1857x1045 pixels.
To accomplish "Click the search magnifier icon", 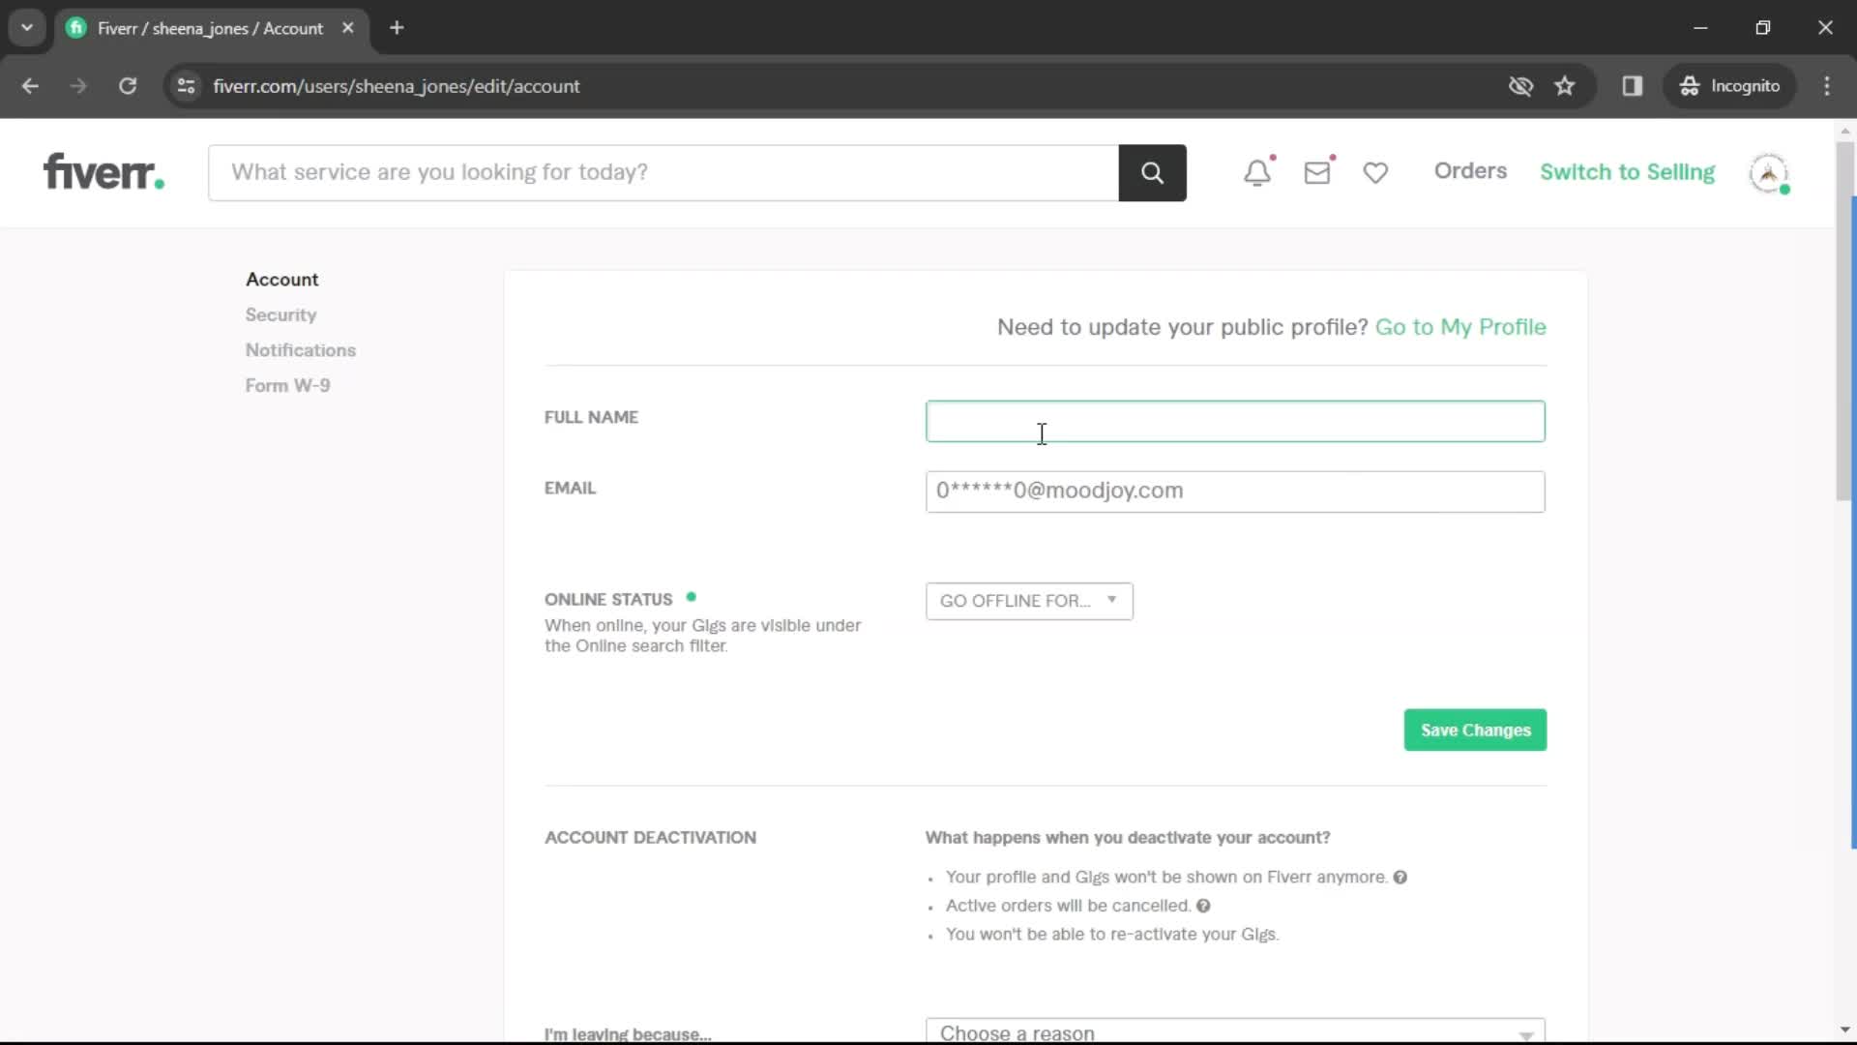I will point(1152,172).
